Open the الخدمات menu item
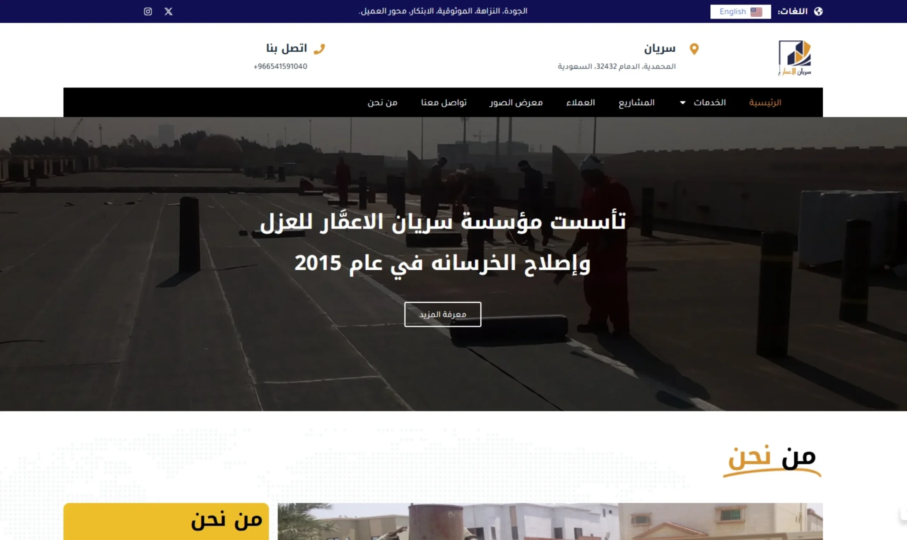This screenshot has height=540, width=907. 709,103
